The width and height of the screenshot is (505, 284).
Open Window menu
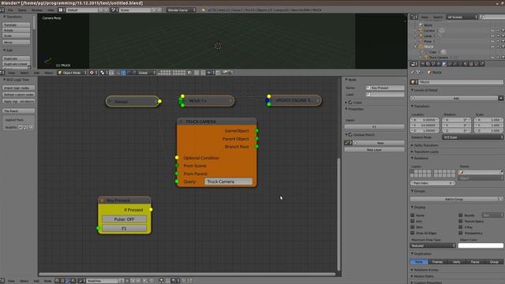[x=37, y=10]
